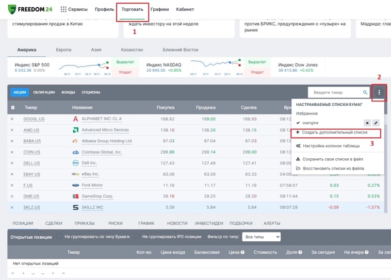Screen dimensions: 391x280
Task: Select the АКЦИИ instrument tab
Action: click(20, 92)
